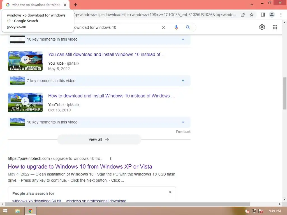Image resolution: width=287 pixels, height=215 pixels.
Task: Click the 9:49 PM taskbar clock
Action: (x=275, y=211)
